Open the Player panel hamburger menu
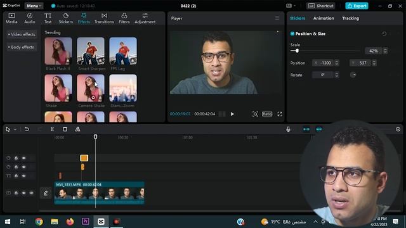Screen dimensions: 406x228 point(277,18)
